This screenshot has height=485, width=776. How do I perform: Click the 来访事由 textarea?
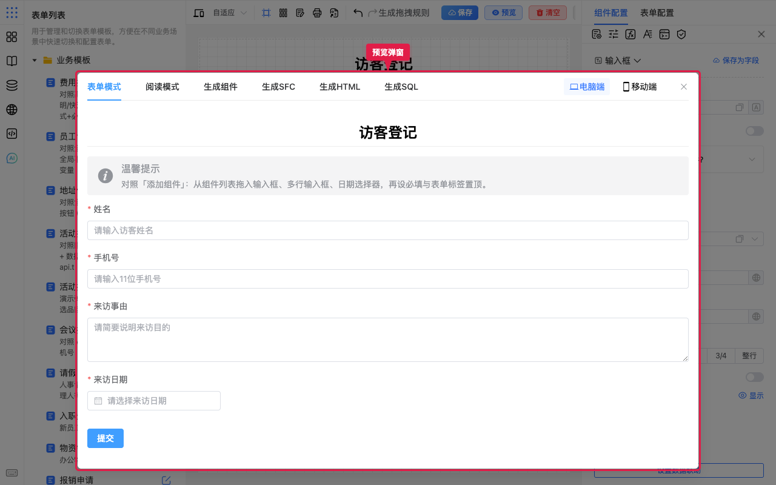tap(388, 339)
